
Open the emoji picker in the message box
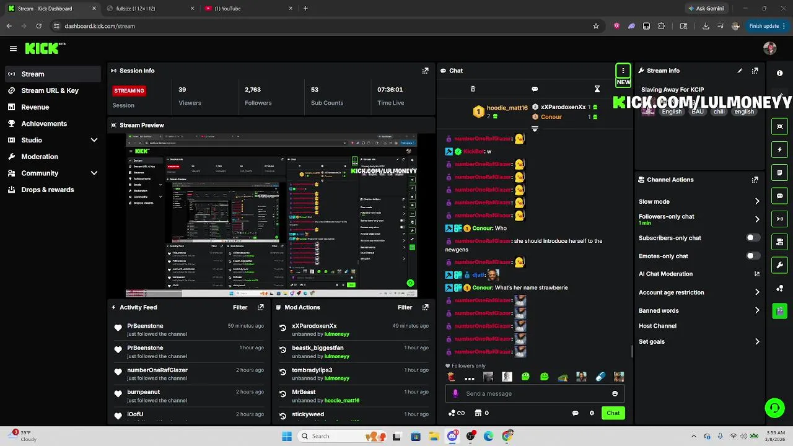[615, 393]
